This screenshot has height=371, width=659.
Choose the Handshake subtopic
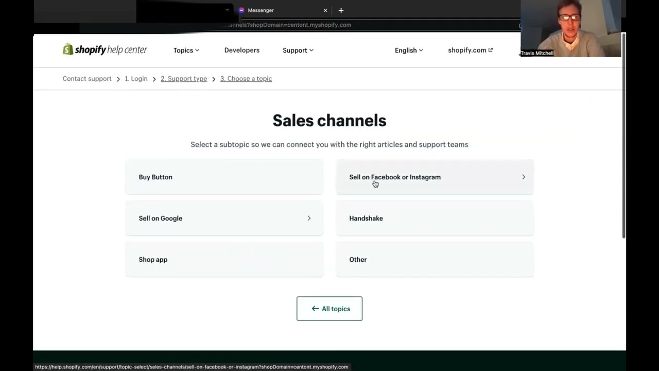click(435, 218)
